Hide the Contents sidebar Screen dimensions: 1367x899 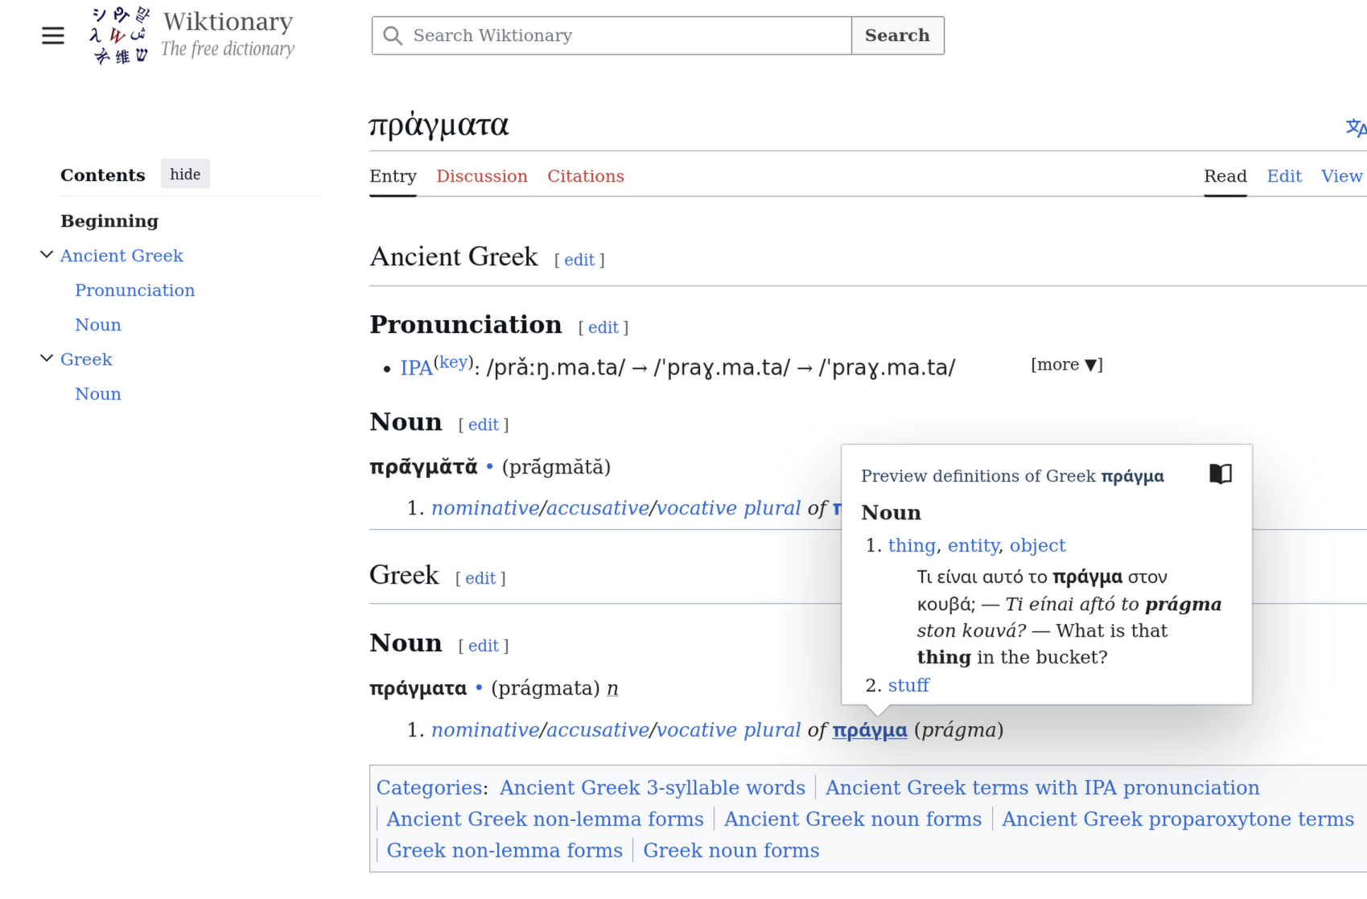point(185,174)
